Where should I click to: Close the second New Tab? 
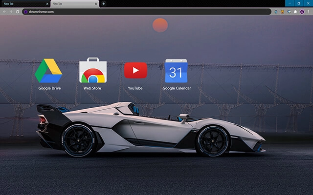pyautogui.click(x=96, y=4)
